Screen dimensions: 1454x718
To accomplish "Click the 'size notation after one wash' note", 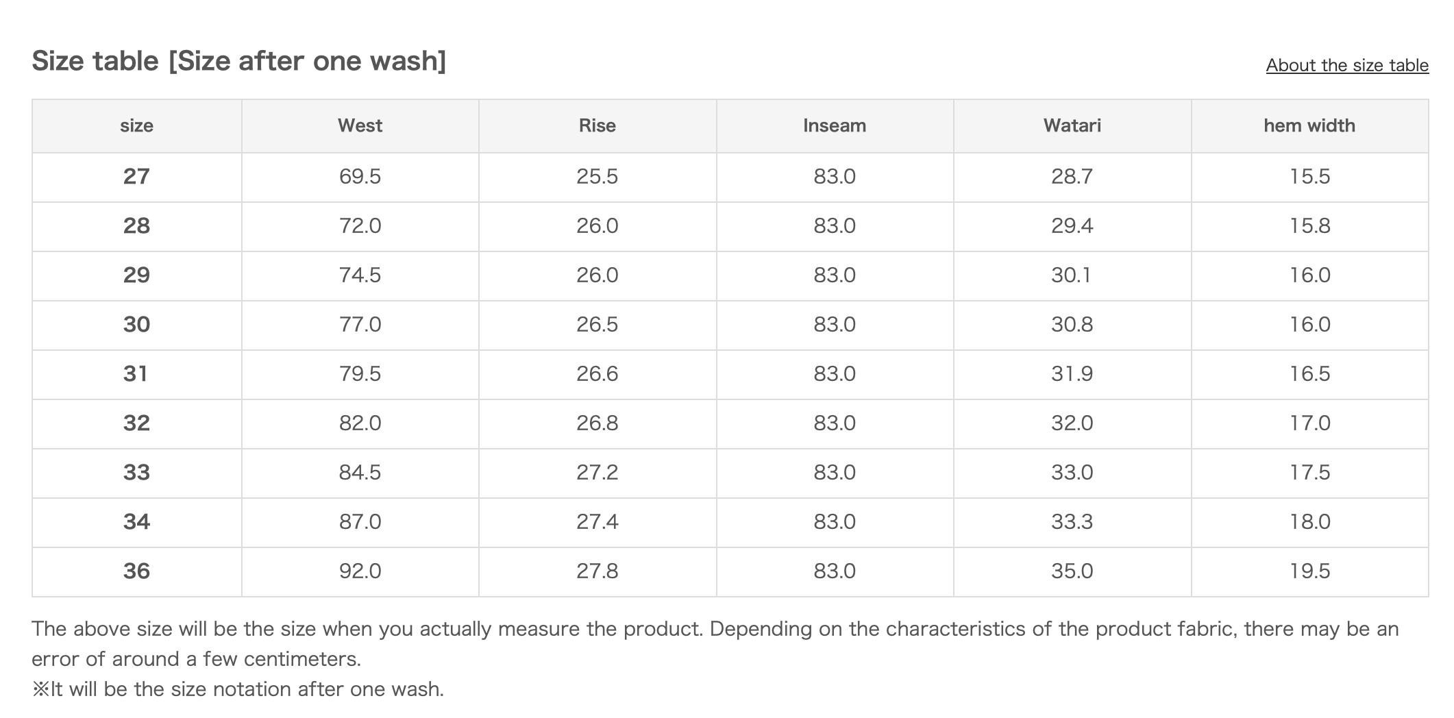I will click(238, 689).
